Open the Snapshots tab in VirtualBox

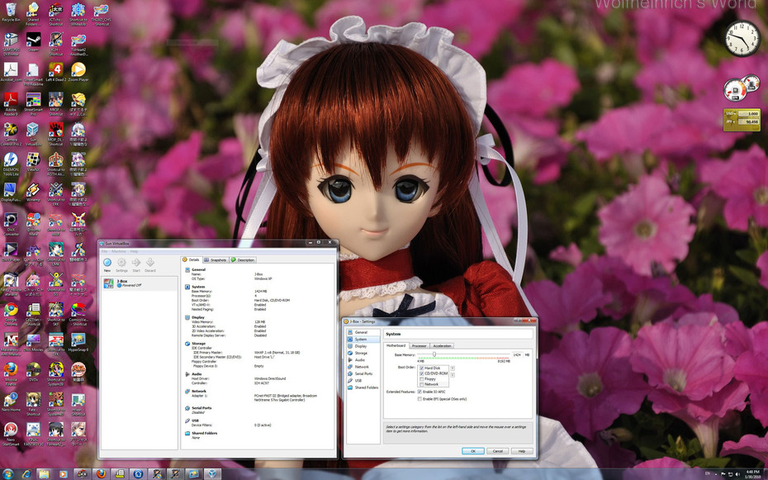(x=216, y=259)
